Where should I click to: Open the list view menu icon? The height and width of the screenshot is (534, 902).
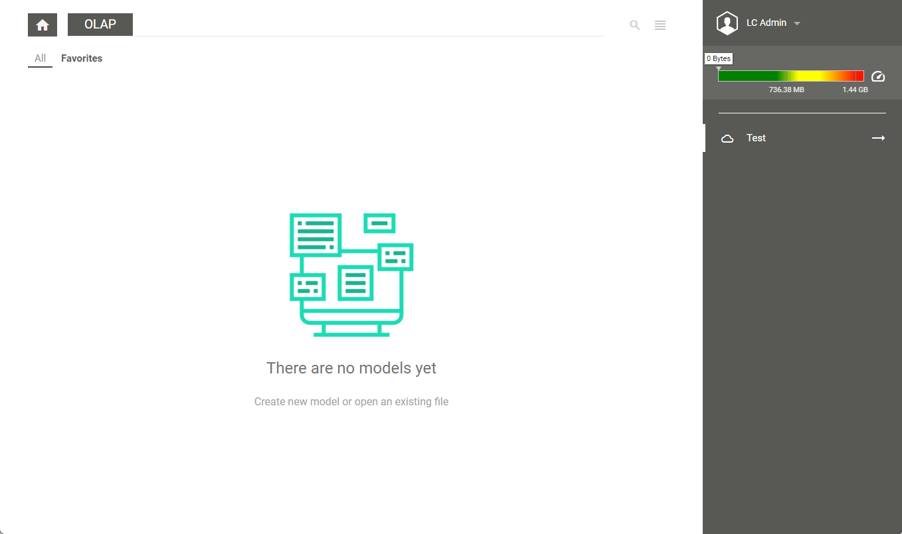coord(660,25)
